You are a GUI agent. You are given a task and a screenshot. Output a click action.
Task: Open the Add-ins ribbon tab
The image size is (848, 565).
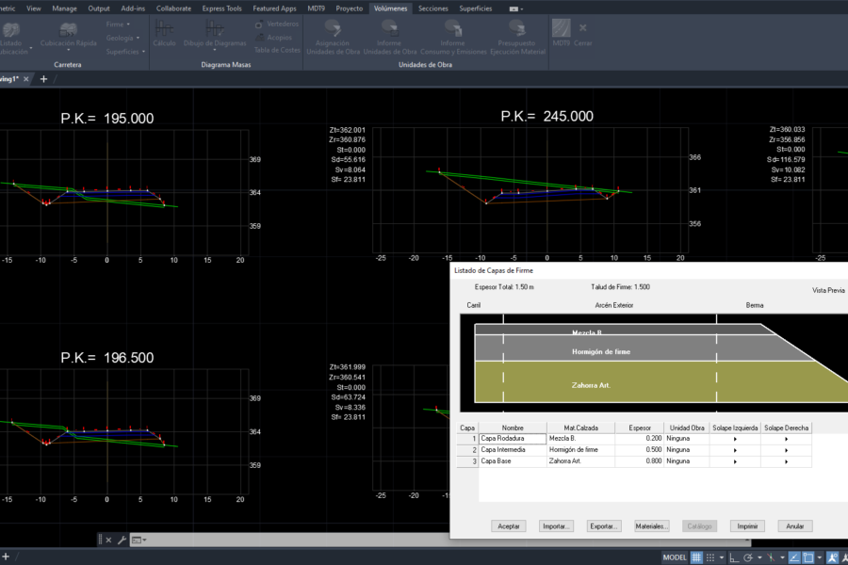coord(133,8)
